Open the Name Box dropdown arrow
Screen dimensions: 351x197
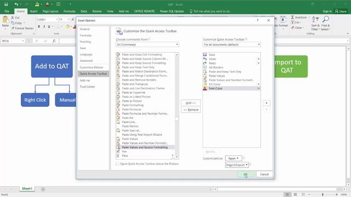[23, 41]
